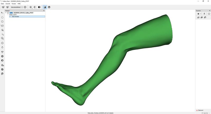Uncheck the Calibry_POST project checkbox
The width and height of the screenshot is (211, 114).
click(x=8, y=13)
